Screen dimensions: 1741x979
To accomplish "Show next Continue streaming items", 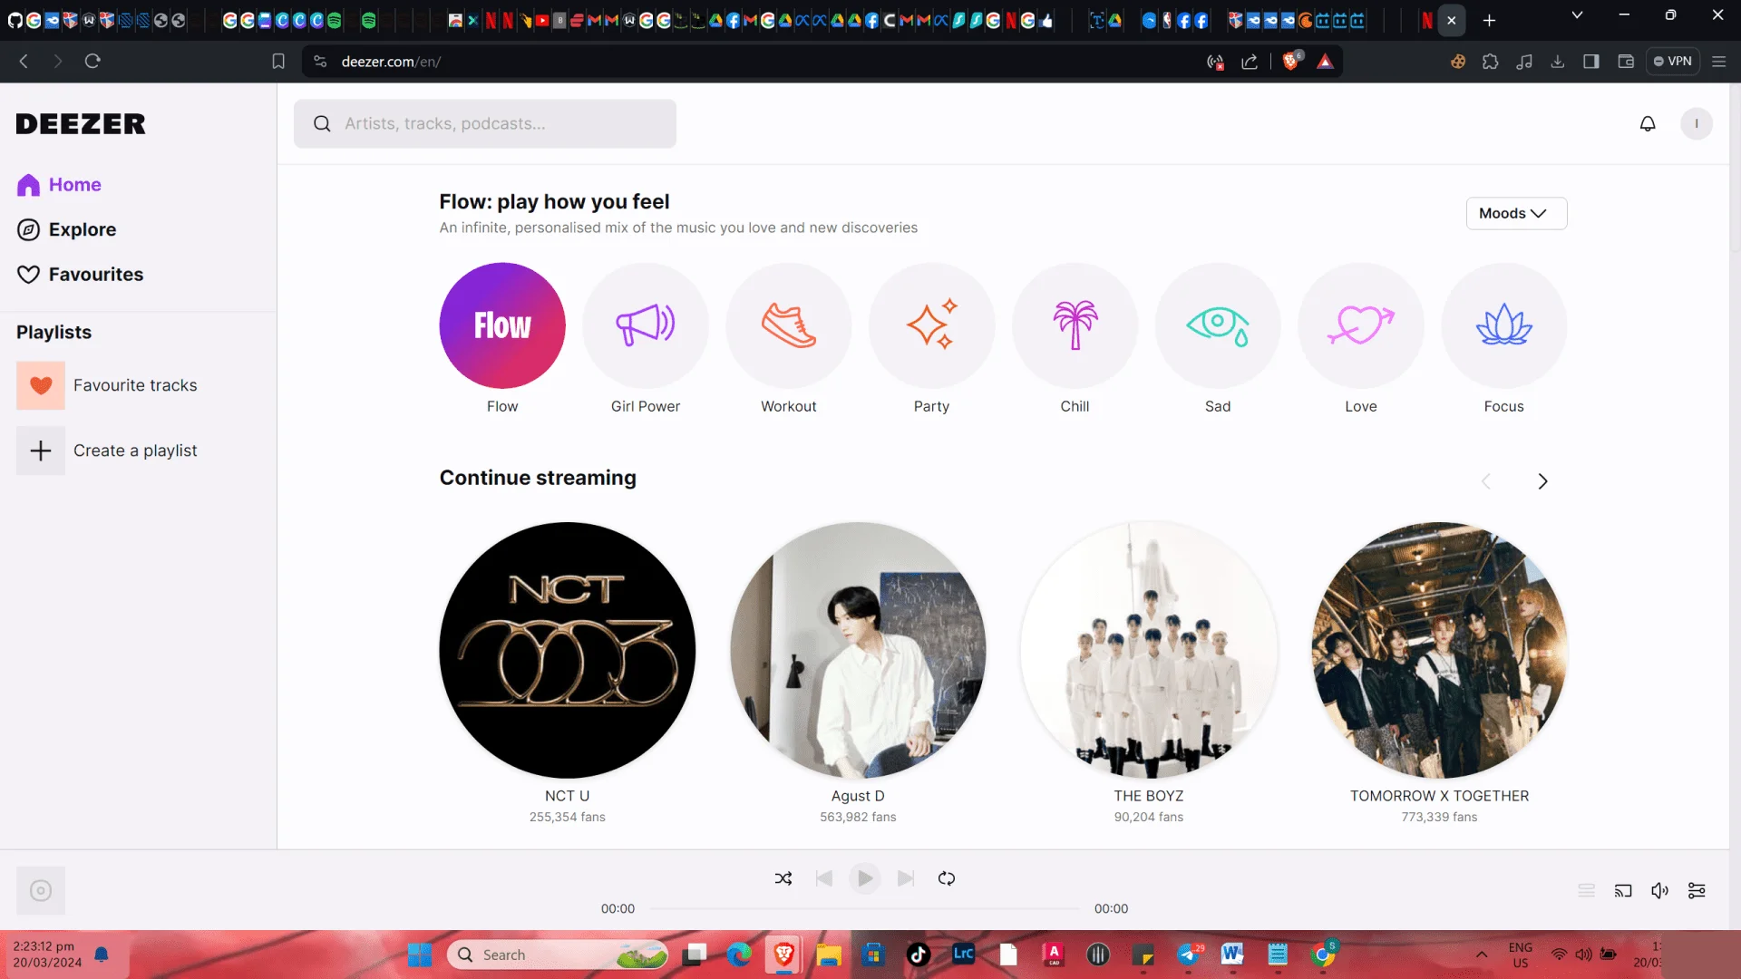I will (1542, 481).
